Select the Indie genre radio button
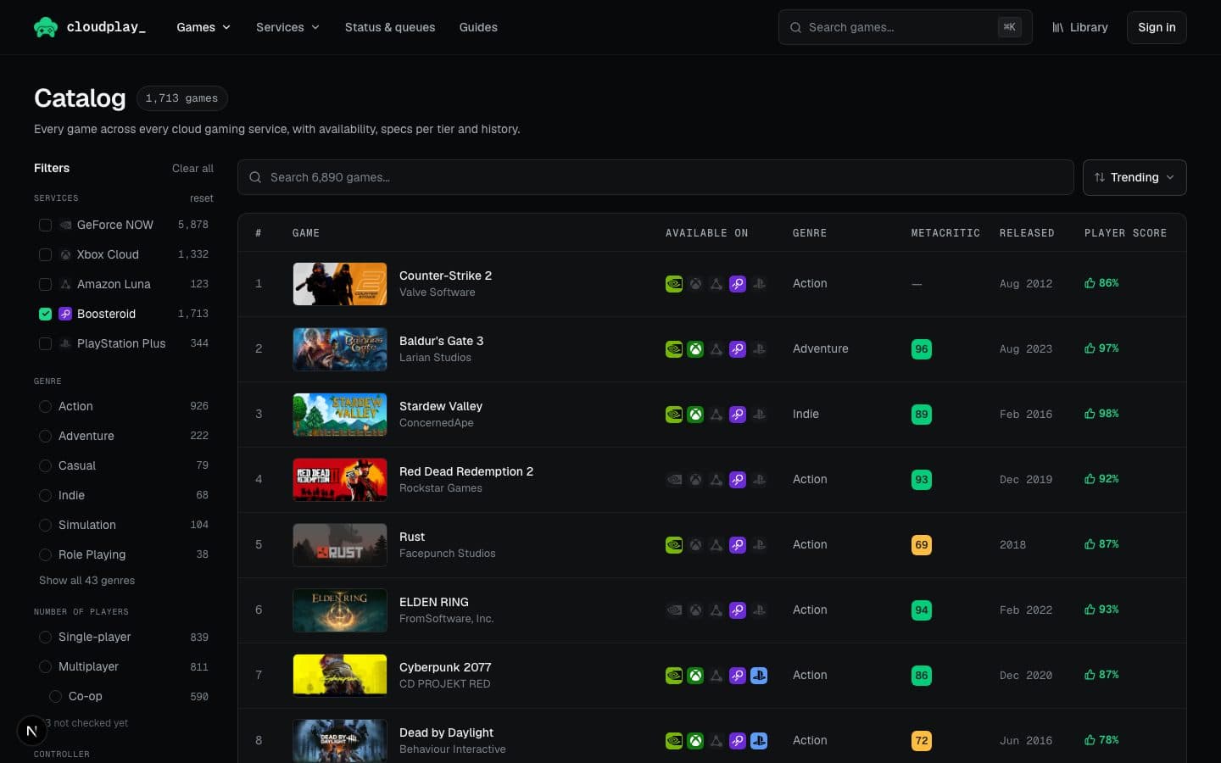The image size is (1221, 763). 46,495
